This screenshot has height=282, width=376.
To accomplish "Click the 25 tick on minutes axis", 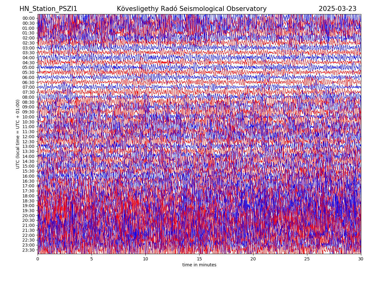I will 307,259.
